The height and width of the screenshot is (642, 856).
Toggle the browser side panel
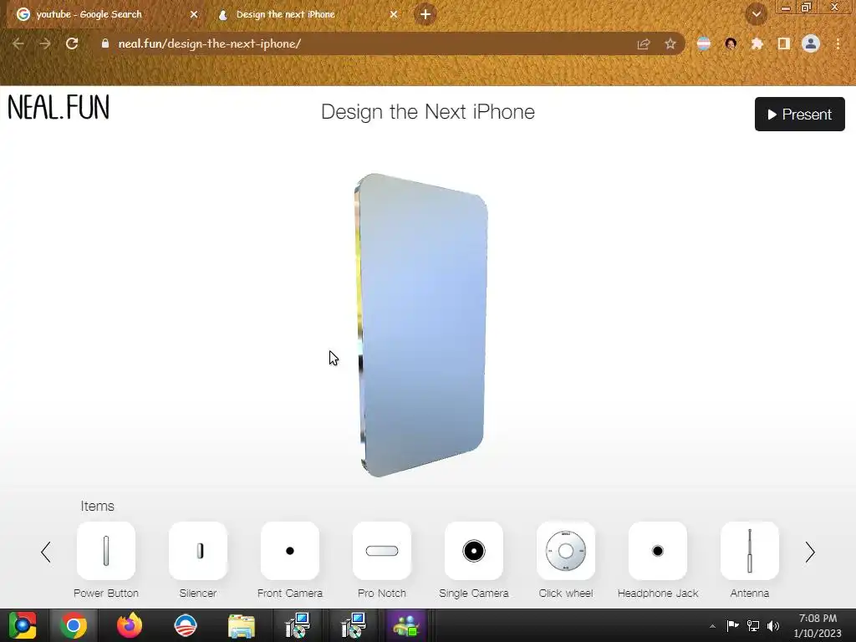coord(784,43)
